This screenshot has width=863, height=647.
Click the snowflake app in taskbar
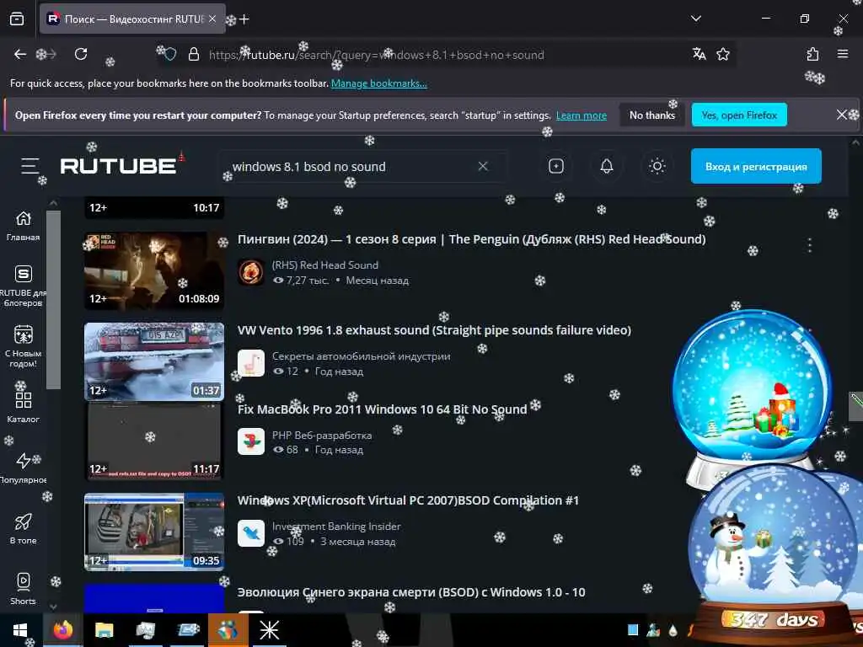coord(269,630)
